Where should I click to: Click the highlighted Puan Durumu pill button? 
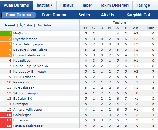[x=19, y=15]
